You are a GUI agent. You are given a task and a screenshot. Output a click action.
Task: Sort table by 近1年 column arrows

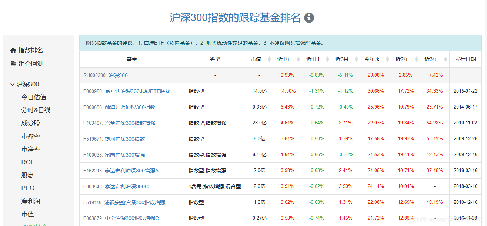point(298,59)
